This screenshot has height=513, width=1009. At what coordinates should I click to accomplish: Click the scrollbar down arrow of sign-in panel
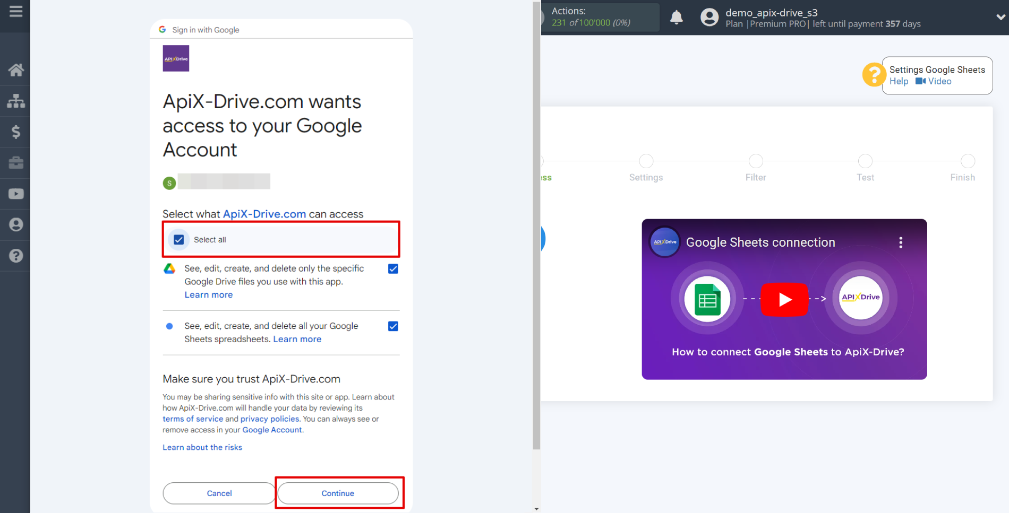pos(536,509)
